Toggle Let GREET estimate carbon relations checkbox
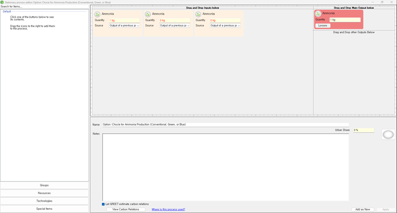397x213 pixels. pyautogui.click(x=103, y=204)
